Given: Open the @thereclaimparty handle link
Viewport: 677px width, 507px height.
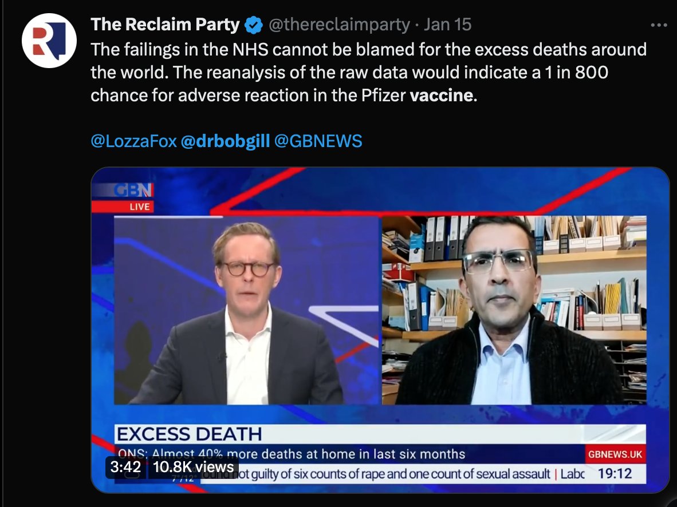Looking at the screenshot, I should tap(339, 25).
